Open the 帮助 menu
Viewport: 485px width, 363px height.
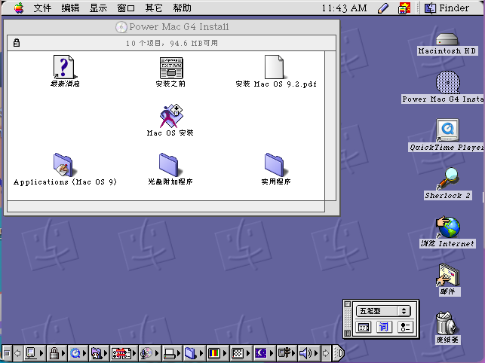pos(182,8)
